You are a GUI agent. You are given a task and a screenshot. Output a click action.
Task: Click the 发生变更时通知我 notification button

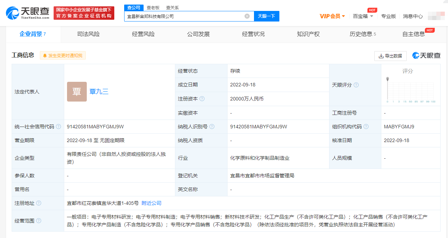63,56
